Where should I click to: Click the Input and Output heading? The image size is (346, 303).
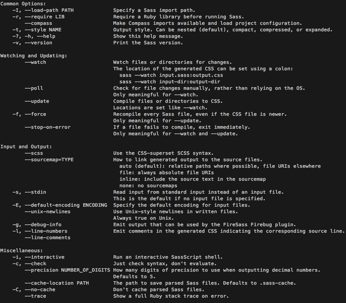click(x=26, y=147)
